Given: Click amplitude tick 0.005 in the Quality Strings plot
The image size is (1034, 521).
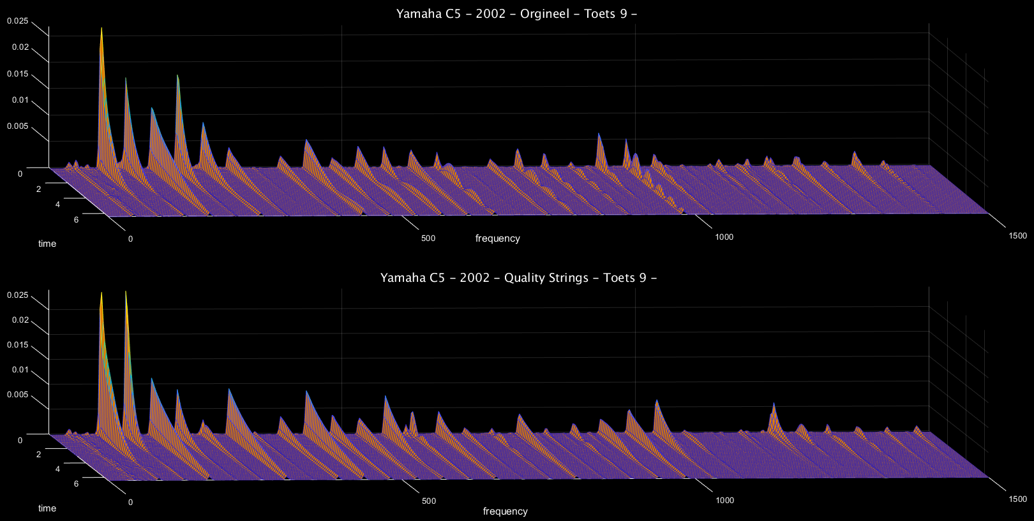Looking at the screenshot, I should point(17,395).
